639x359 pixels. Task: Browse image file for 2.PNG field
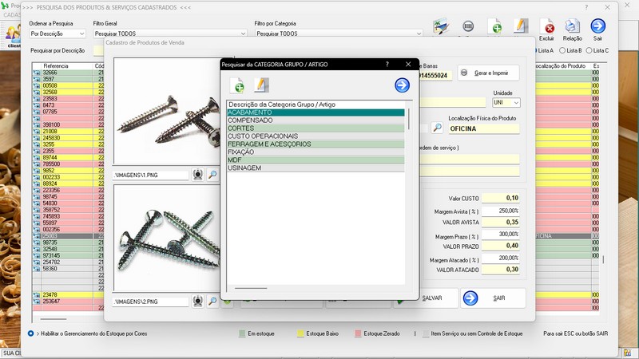click(x=212, y=302)
